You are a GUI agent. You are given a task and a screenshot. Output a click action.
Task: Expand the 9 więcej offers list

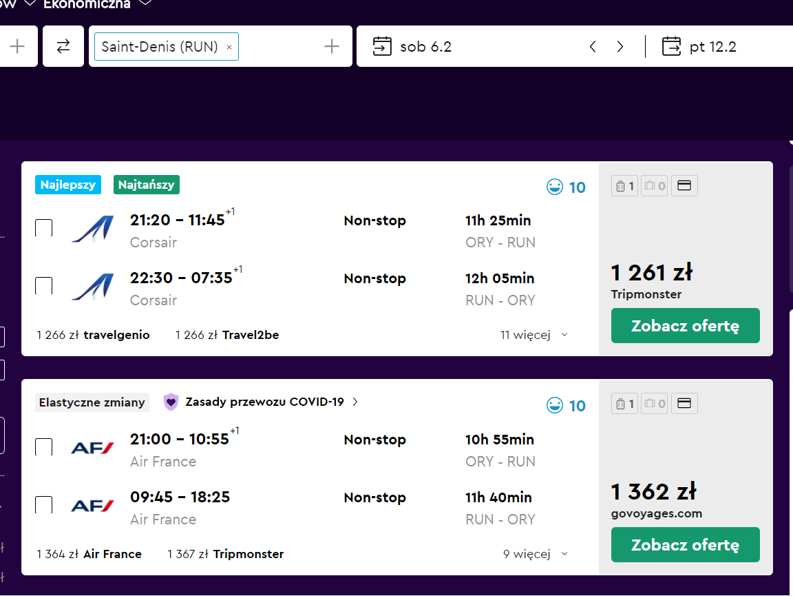(535, 554)
